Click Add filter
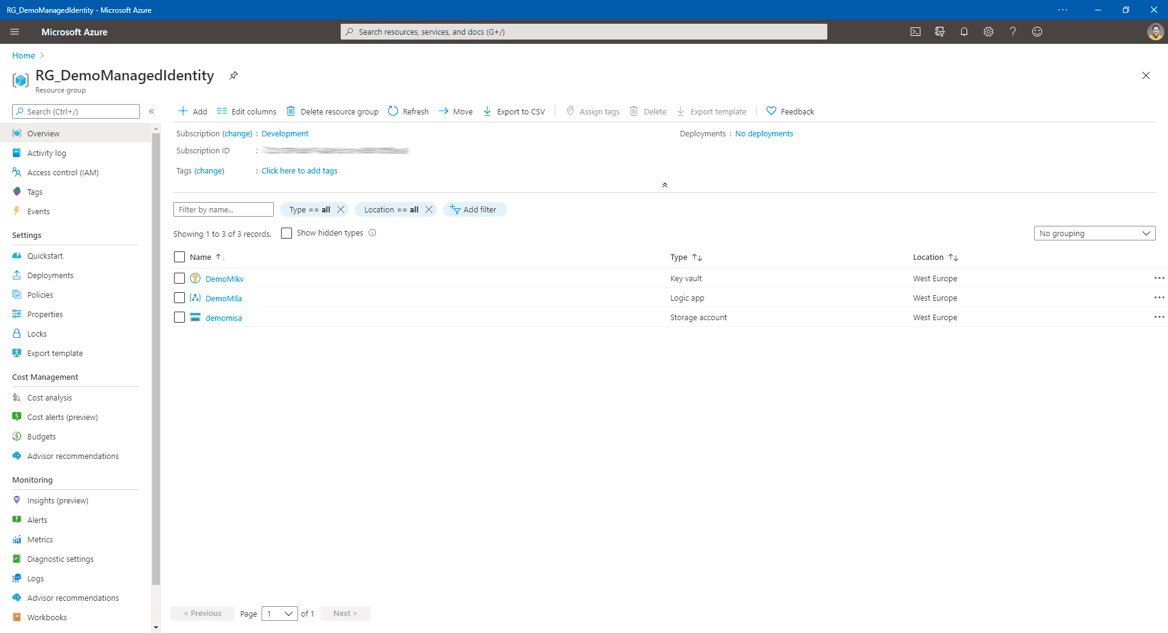The height and width of the screenshot is (633, 1168). point(474,209)
